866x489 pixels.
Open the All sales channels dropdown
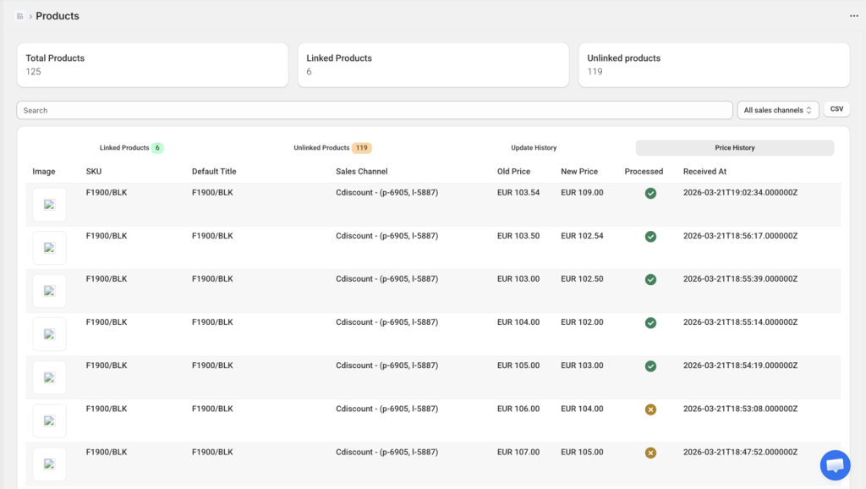(x=777, y=110)
